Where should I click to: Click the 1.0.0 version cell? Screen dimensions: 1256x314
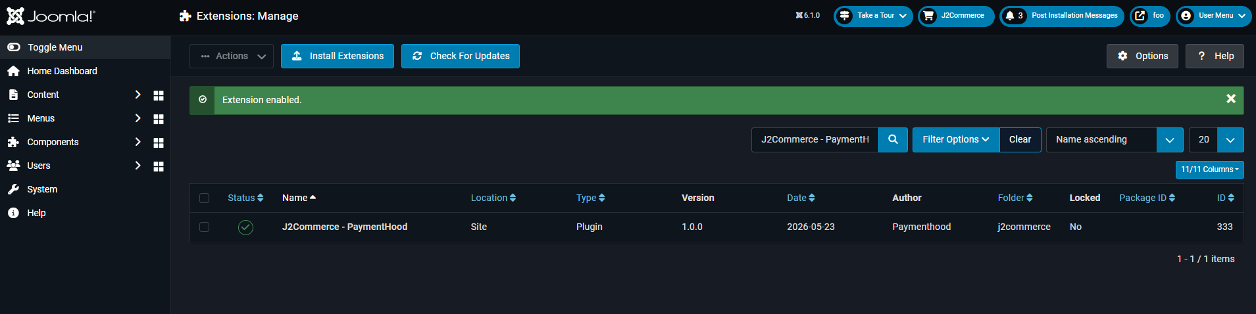692,227
